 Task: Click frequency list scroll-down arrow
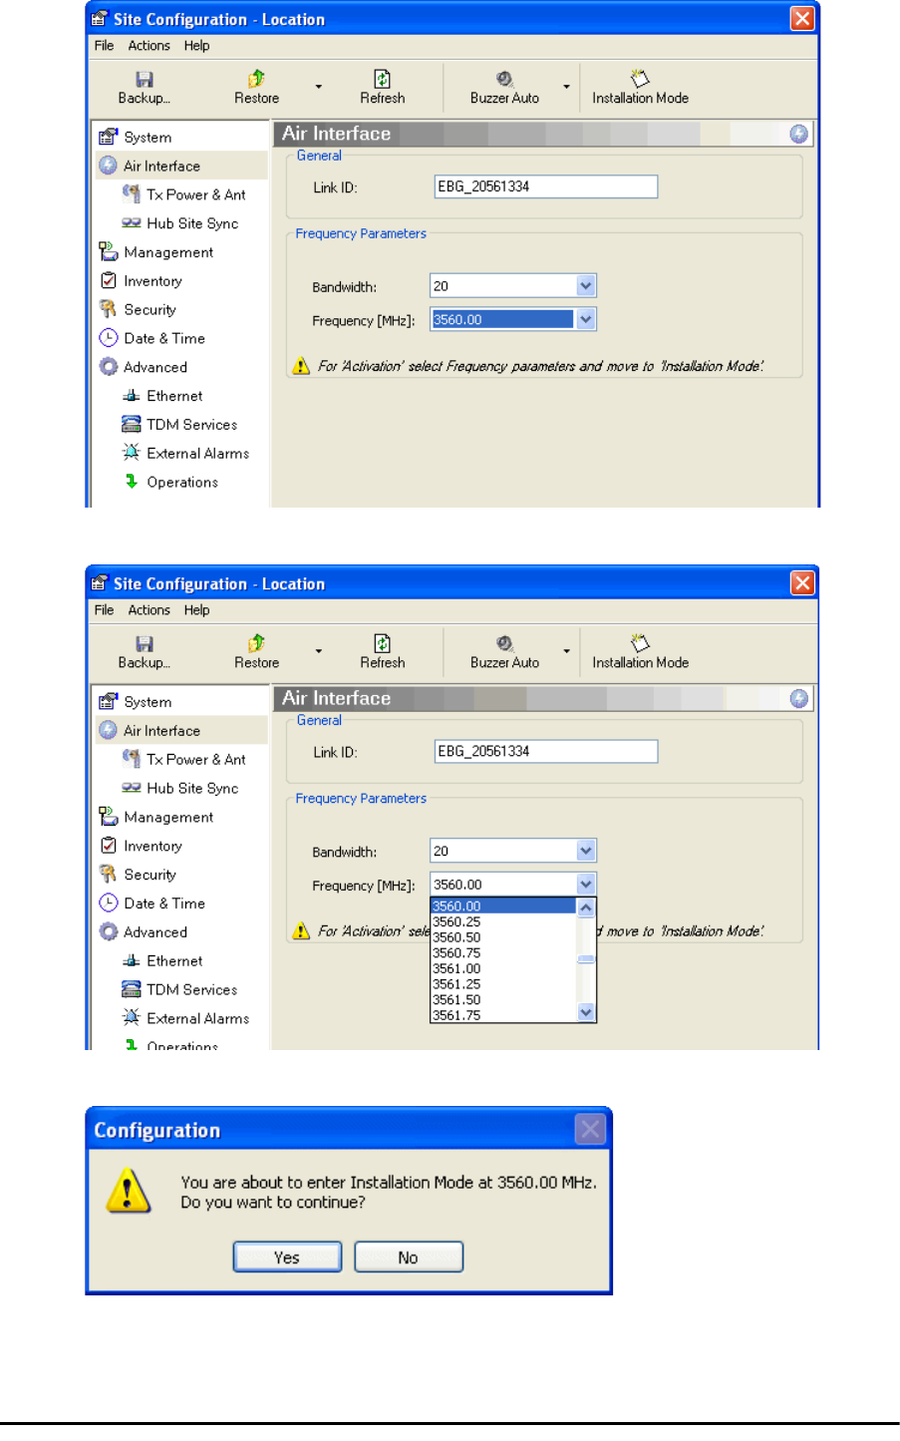(586, 1012)
